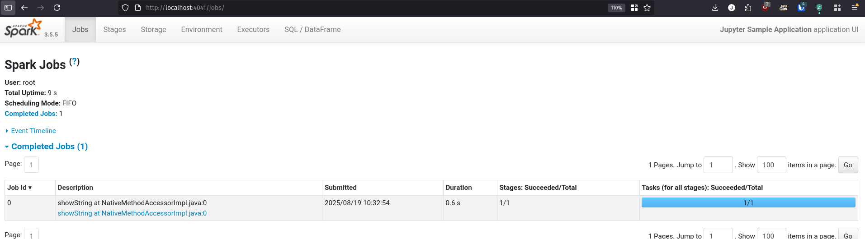Collapse the Completed Jobs (1) section
This screenshot has width=865, height=239.
pos(49,147)
